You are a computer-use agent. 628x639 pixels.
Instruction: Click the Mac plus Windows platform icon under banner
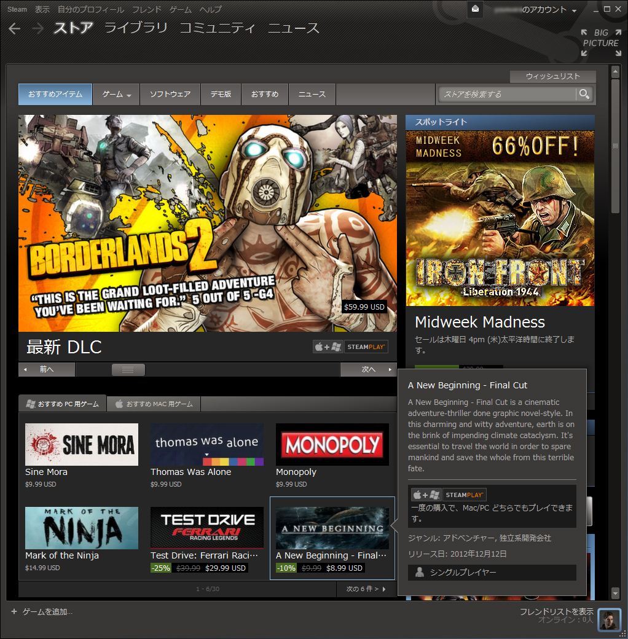328,347
